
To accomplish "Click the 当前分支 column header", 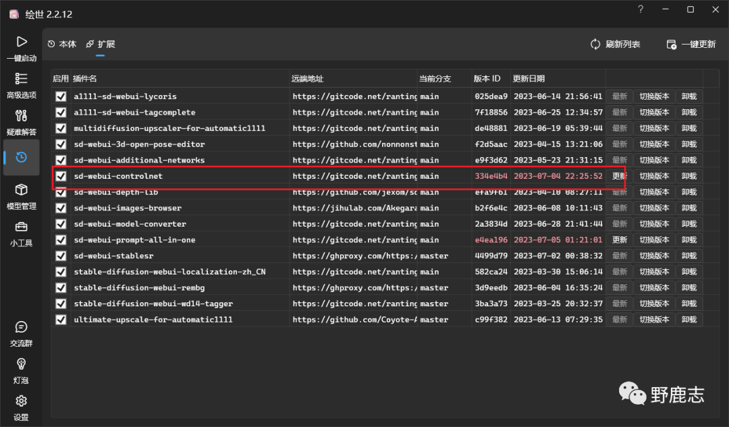I will pos(444,78).
